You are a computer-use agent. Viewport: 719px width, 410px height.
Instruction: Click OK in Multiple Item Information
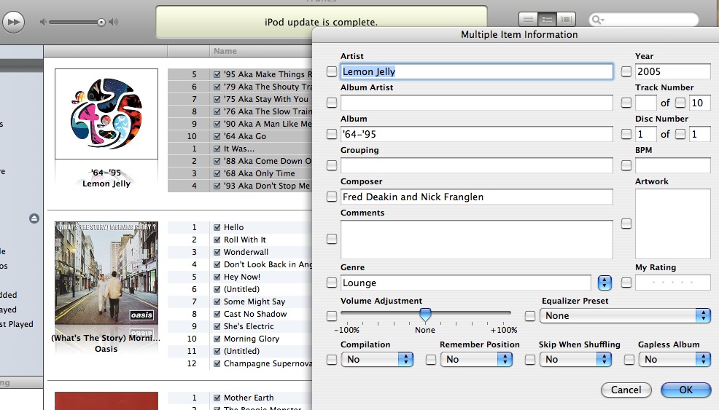pyautogui.click(x=685, y=390)
